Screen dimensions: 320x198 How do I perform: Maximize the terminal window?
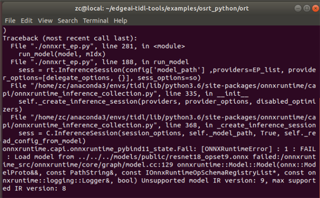click(306, 8)
